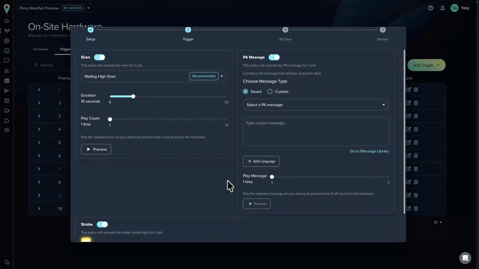This screenshot has width=479, height=269.
Task: Edit the priority 1 trigger row
Action: (x=408, y=90)
